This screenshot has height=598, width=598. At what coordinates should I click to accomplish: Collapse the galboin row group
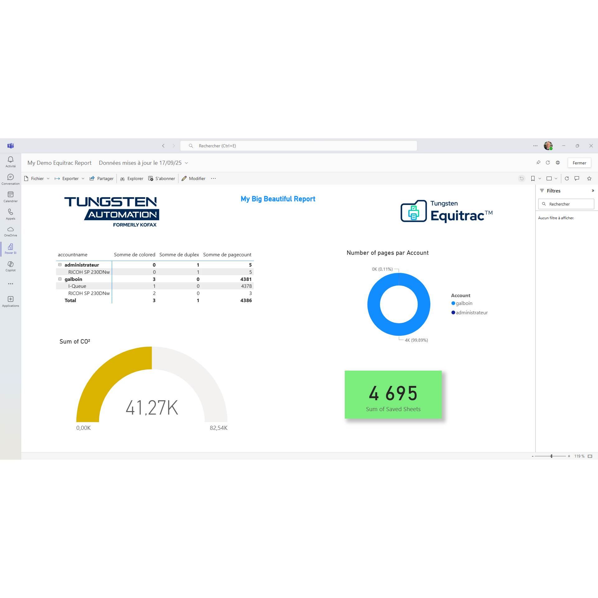click(x=60, y=279)
